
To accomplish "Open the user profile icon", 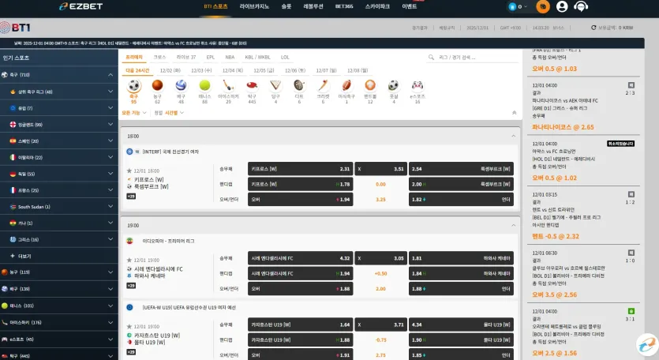I will 562,6.
